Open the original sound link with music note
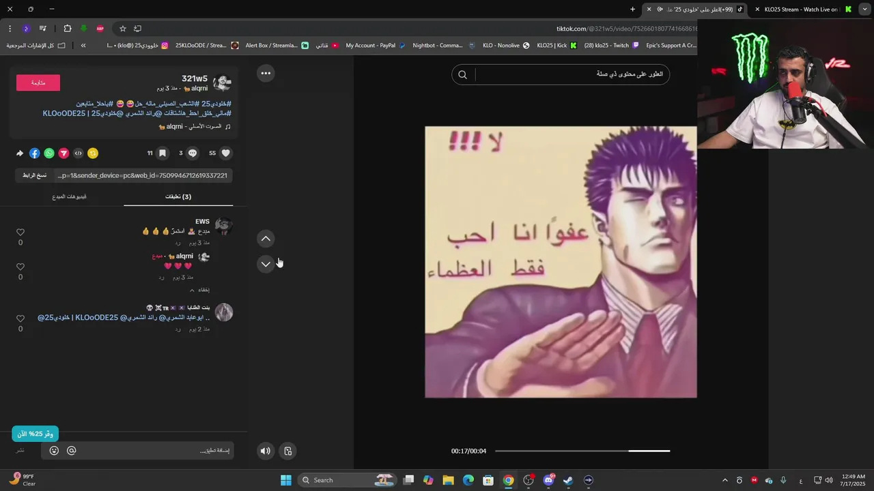874x491 pixels. [195, 126]
